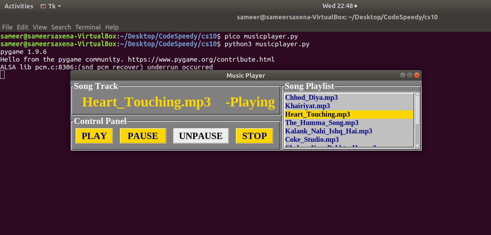Image resolution: width=491 pixels, height=235 pixels.
Task: Click the playlist scrollbar down arrow
Action: pyautogui.click(x=418, y=146)
